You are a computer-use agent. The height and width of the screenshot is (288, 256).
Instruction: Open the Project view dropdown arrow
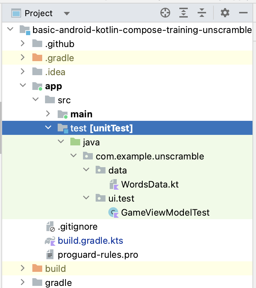(67, 13)
